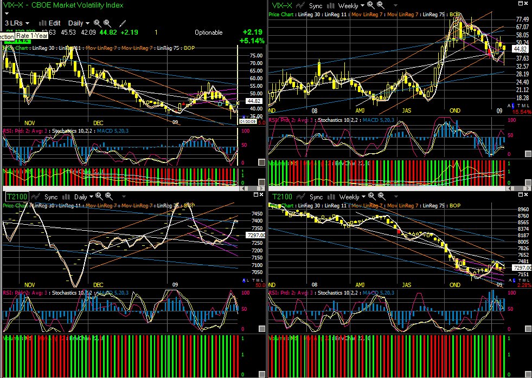Select the pencil drawing tool
The width and height of the screenshot is (532, 378).
[x=123, y=23]
